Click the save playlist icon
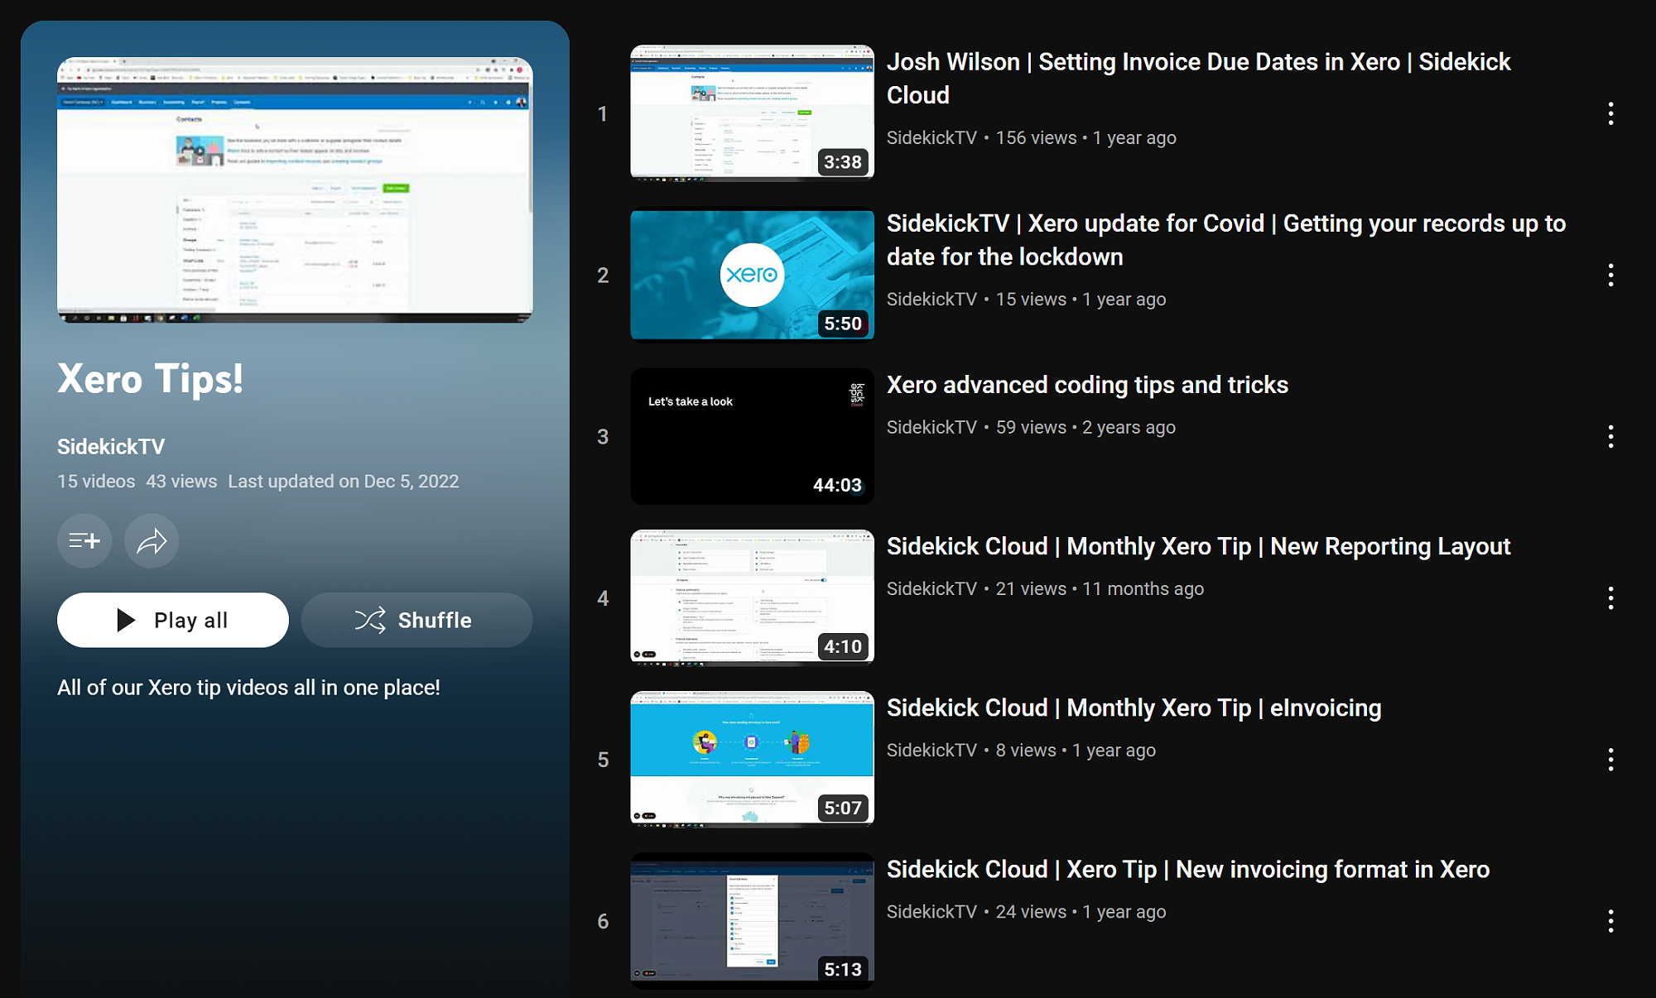Image resolution: width=1656 pixels, height=998 pixels. pos(84,541)
